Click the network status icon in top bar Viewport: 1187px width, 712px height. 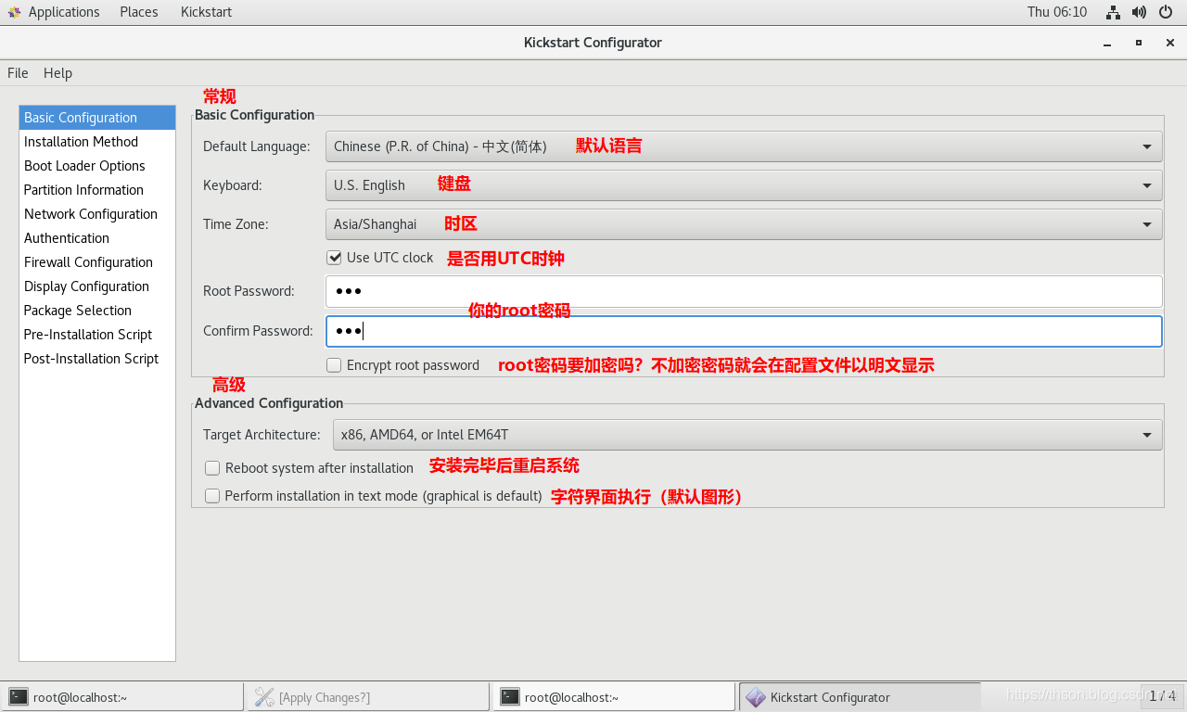(1113, 12)
